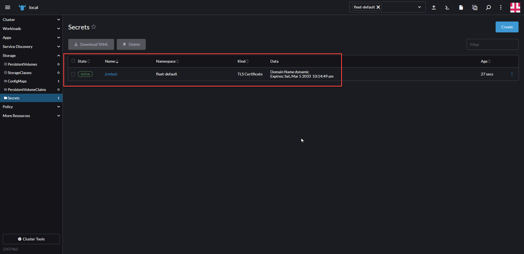524x254 pixels.
Task: Download kubeconfig via the file icon
Action: tap(461, 7)
